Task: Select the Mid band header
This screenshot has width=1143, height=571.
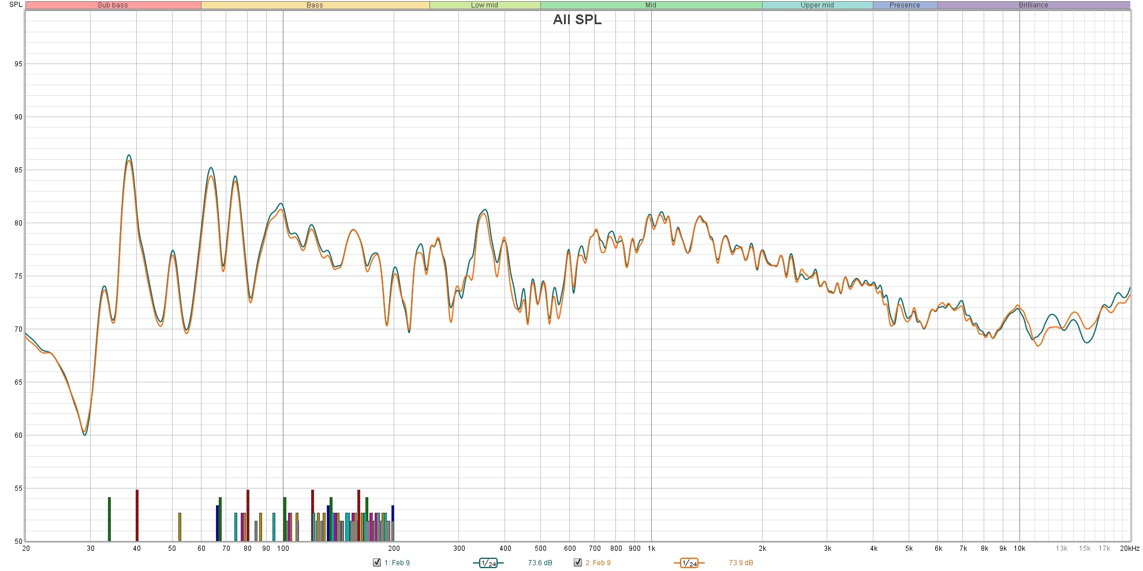Action: pos(651,5)
